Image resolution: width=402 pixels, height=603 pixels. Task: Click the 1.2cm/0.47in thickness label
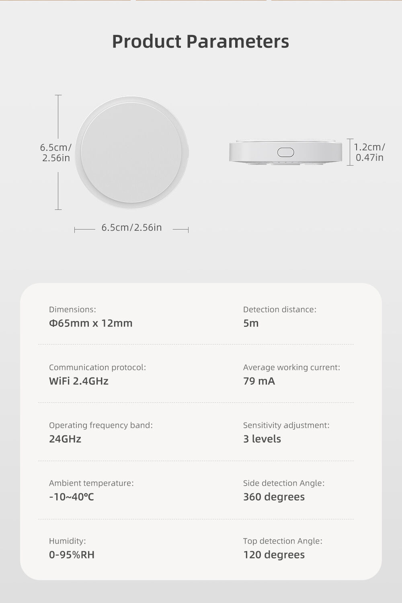pyautogui.click(x=369, y=152)
